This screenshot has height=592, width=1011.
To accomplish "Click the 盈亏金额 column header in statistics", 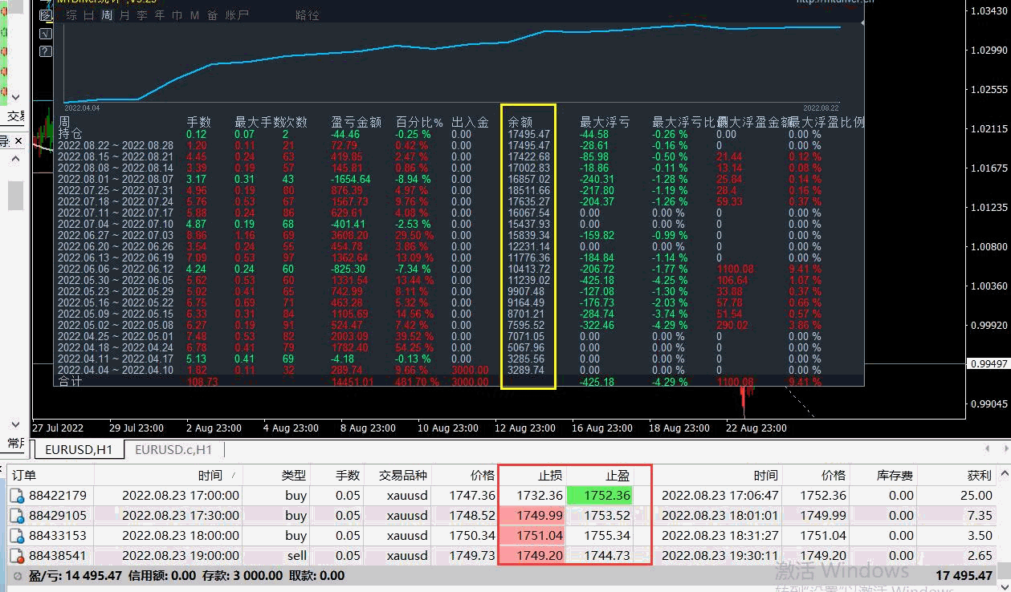I will pos(356,123).
